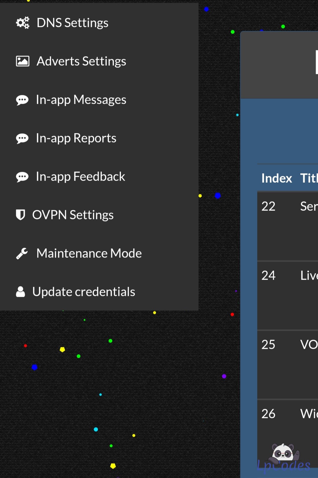Select the row with index 25
The image size is (318, 478).
[x=288, y=364]
